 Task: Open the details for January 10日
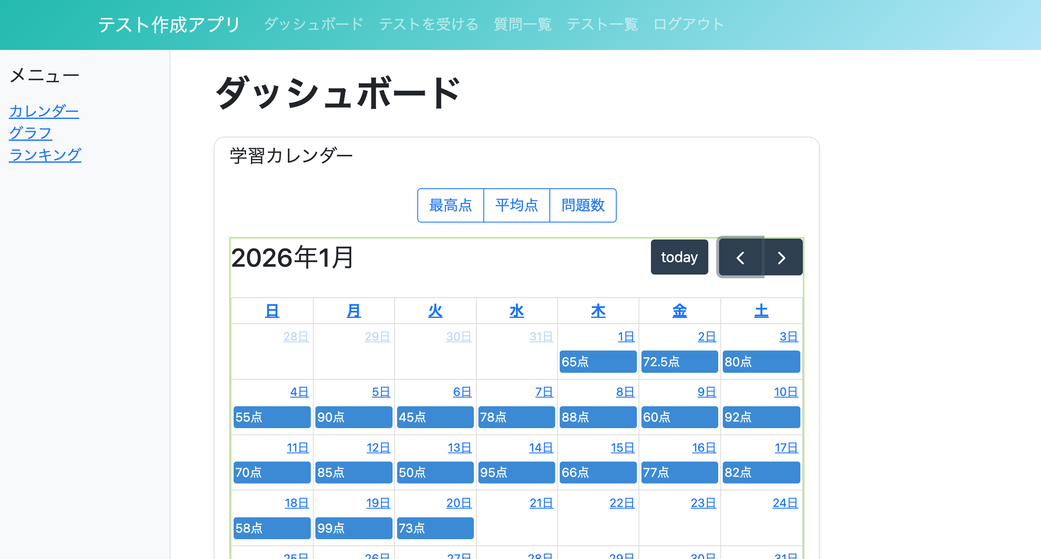pos(786,392)
